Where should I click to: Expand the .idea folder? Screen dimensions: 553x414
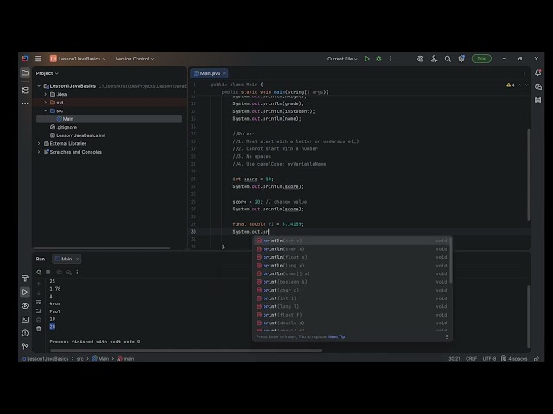[x=46, y=94]
